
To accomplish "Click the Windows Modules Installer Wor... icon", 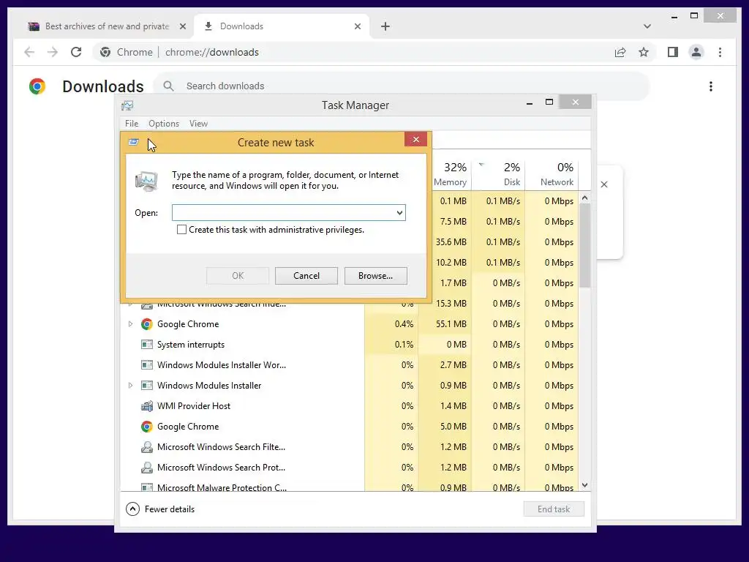I will point(146,365).
